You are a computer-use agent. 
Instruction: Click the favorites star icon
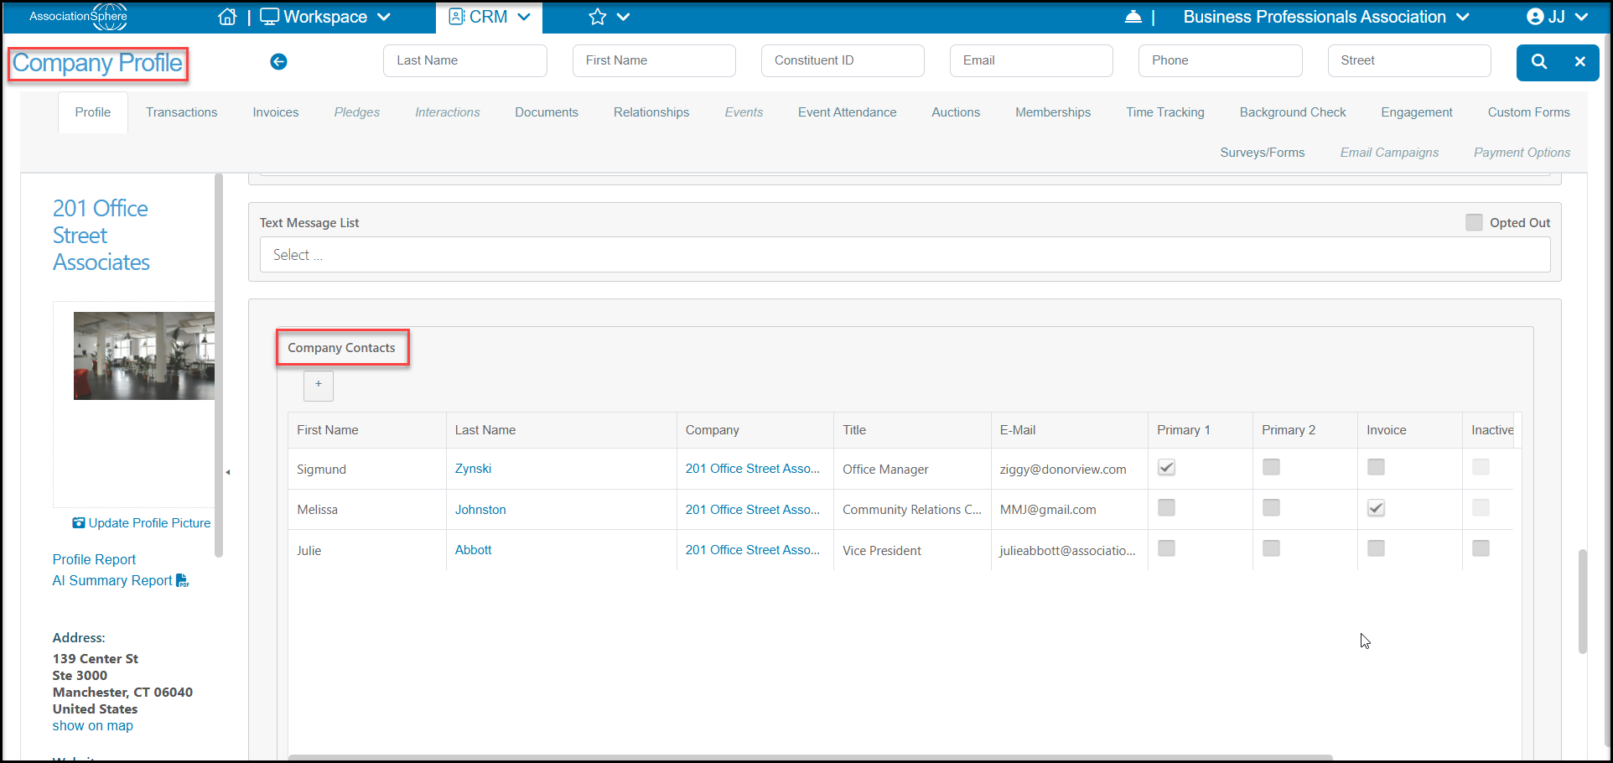(x=597, y=17)
